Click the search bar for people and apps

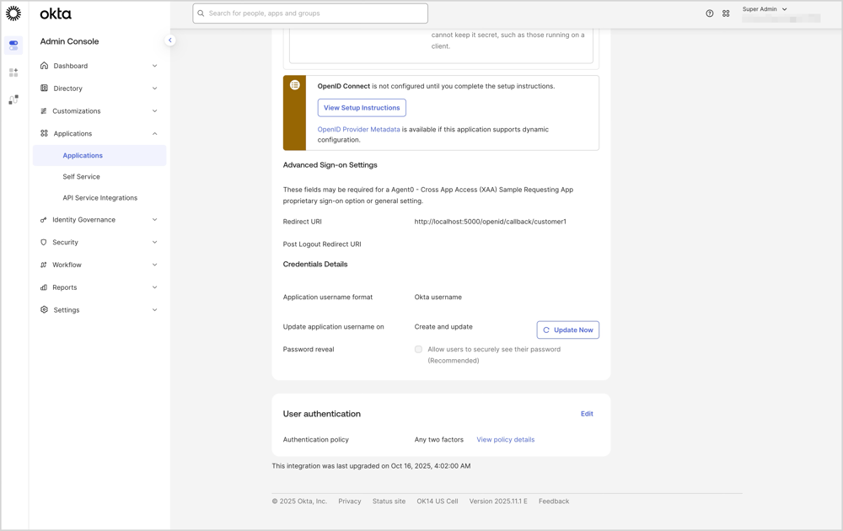[x=309, y=13]
